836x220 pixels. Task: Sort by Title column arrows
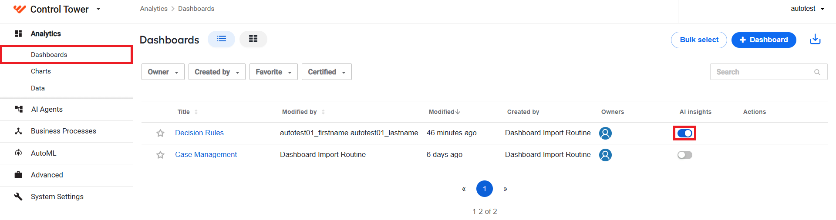196,112
